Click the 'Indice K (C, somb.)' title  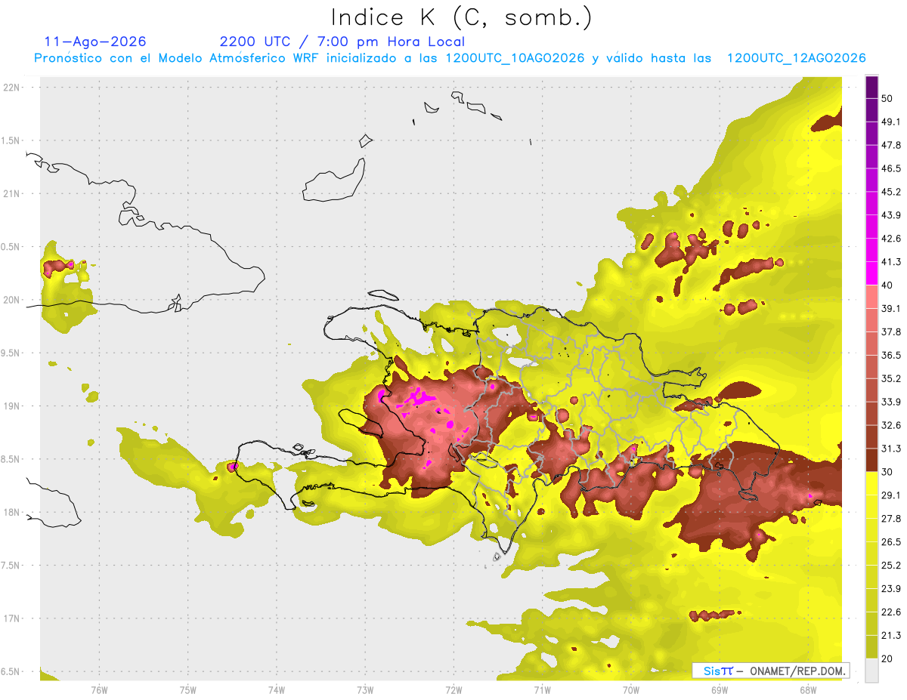coord(461,17)
